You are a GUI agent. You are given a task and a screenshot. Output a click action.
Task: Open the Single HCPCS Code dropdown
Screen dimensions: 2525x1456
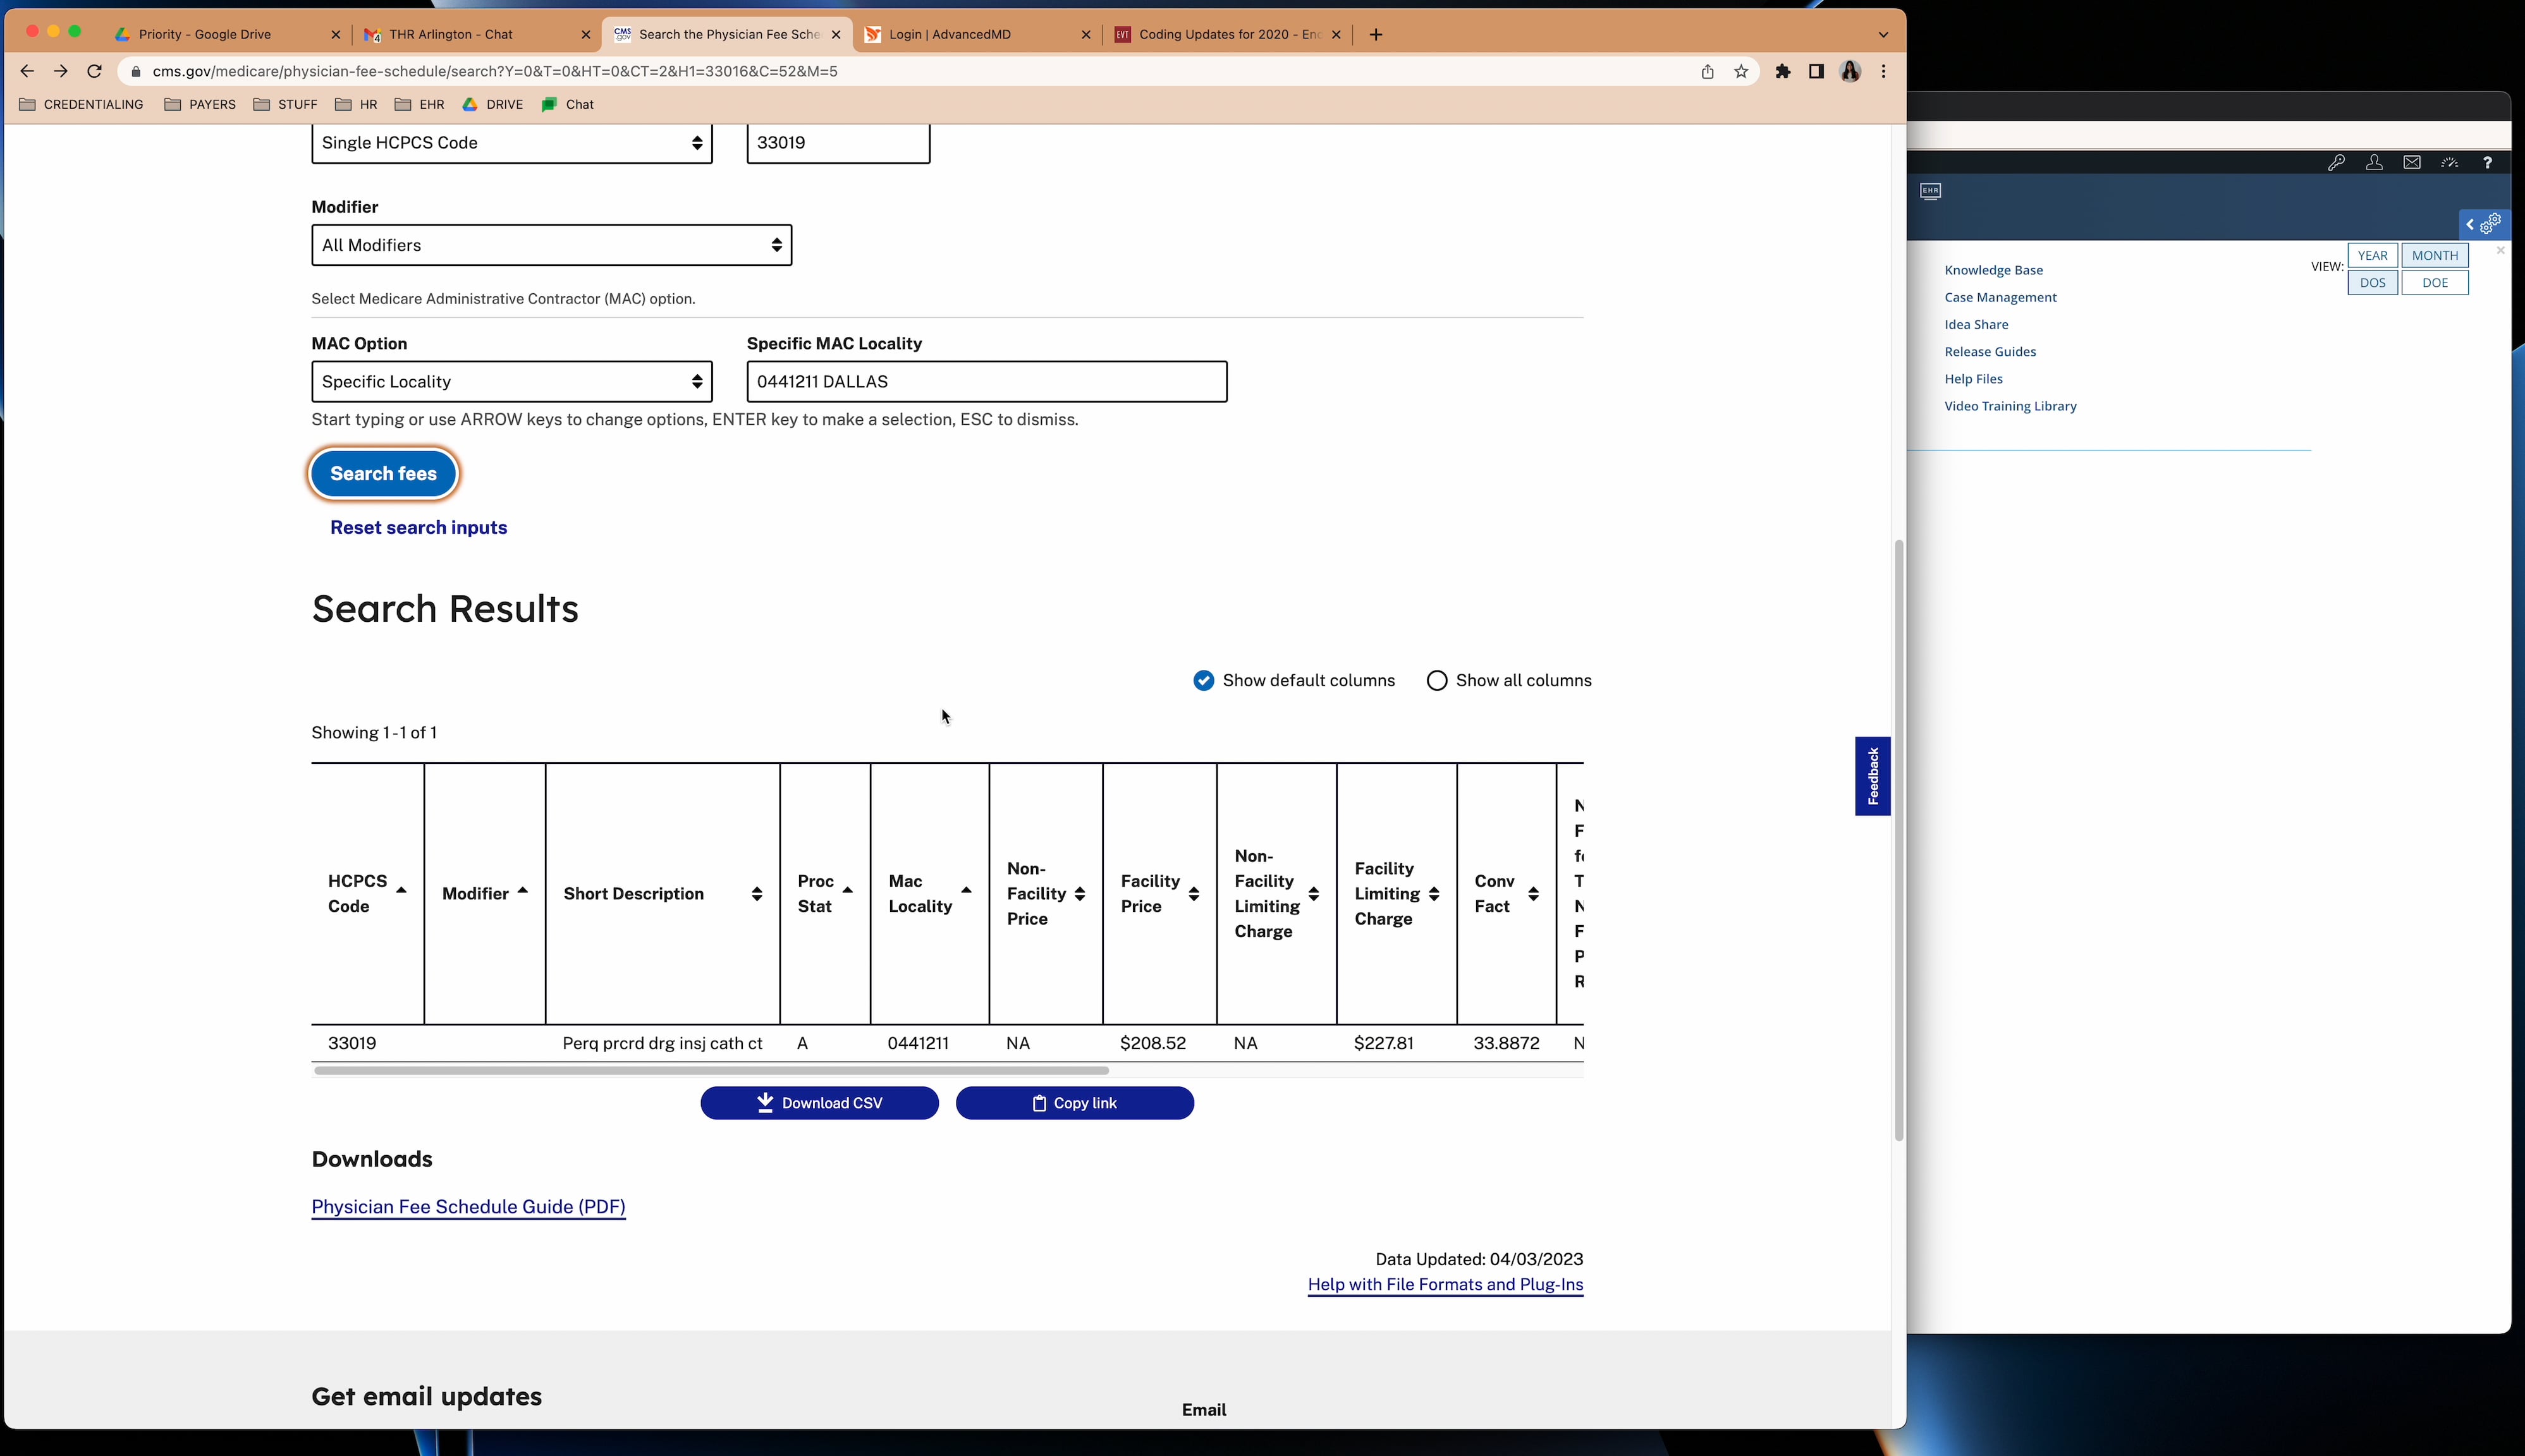coord(511,142)
